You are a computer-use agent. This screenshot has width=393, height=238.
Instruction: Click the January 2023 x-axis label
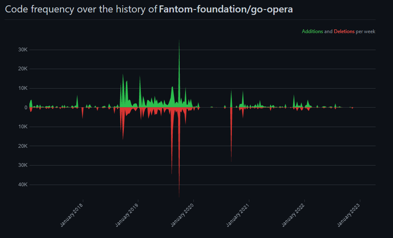point(349,215)
